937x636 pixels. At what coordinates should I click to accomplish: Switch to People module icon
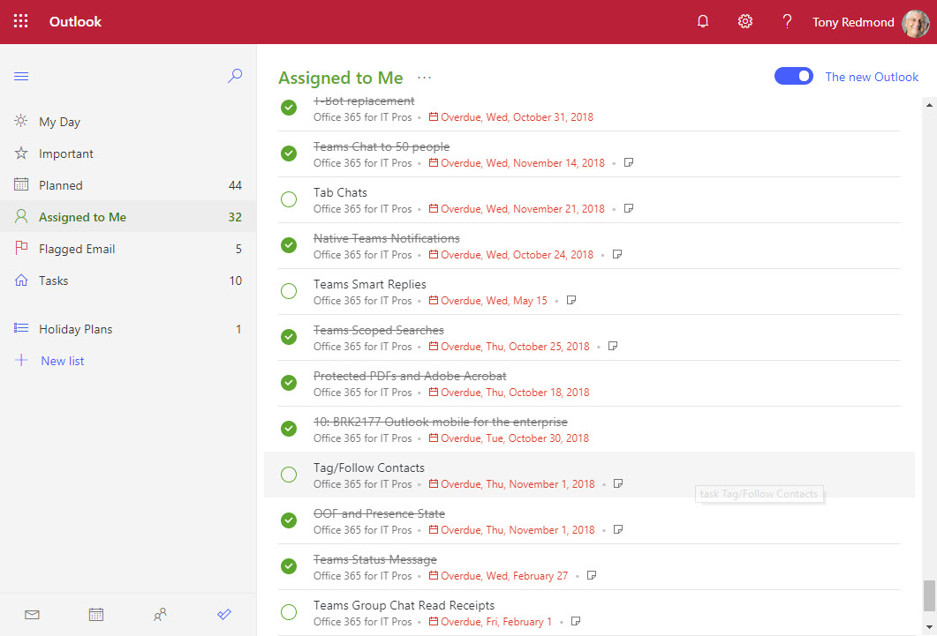[160, 615]
